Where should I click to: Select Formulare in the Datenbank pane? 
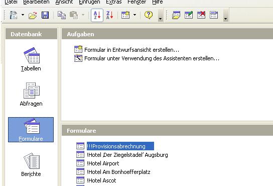point(31,130)
